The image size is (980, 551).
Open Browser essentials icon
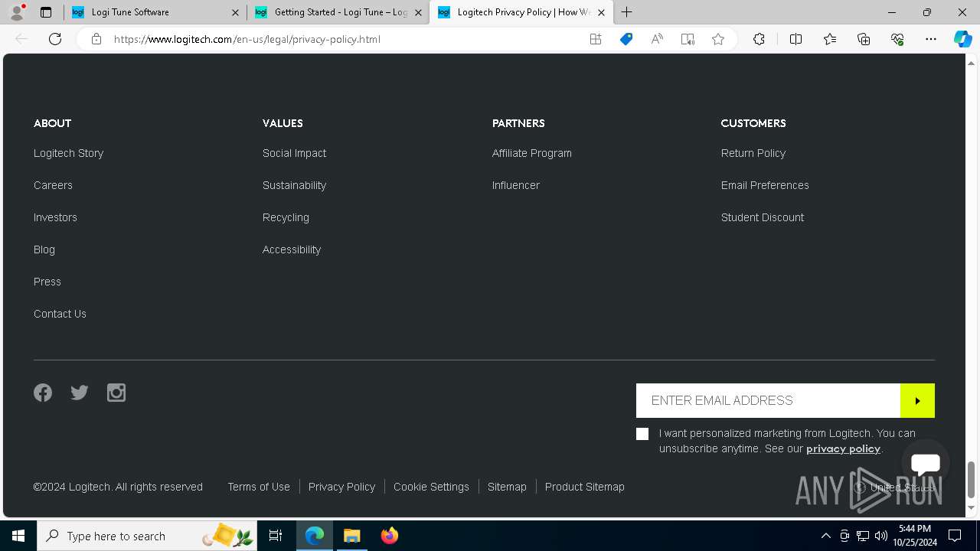897,39
